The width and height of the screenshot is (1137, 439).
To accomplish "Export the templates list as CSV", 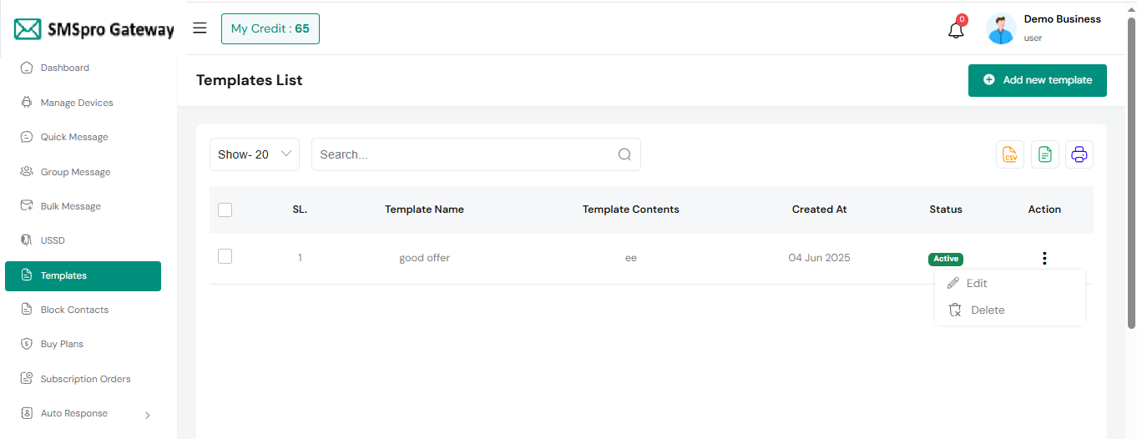I will (1010, 154).
